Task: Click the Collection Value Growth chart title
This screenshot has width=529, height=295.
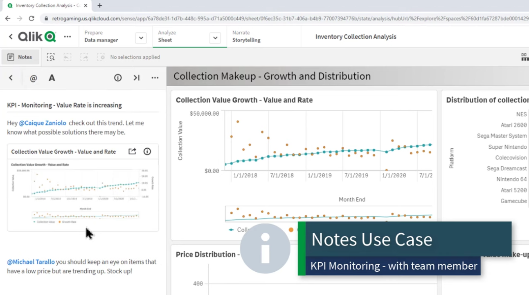Action: tap(244, 100)
